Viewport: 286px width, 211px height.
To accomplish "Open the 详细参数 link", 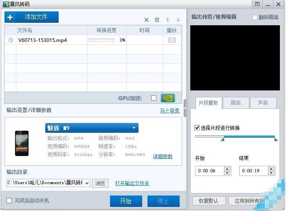I will point(163,156).
